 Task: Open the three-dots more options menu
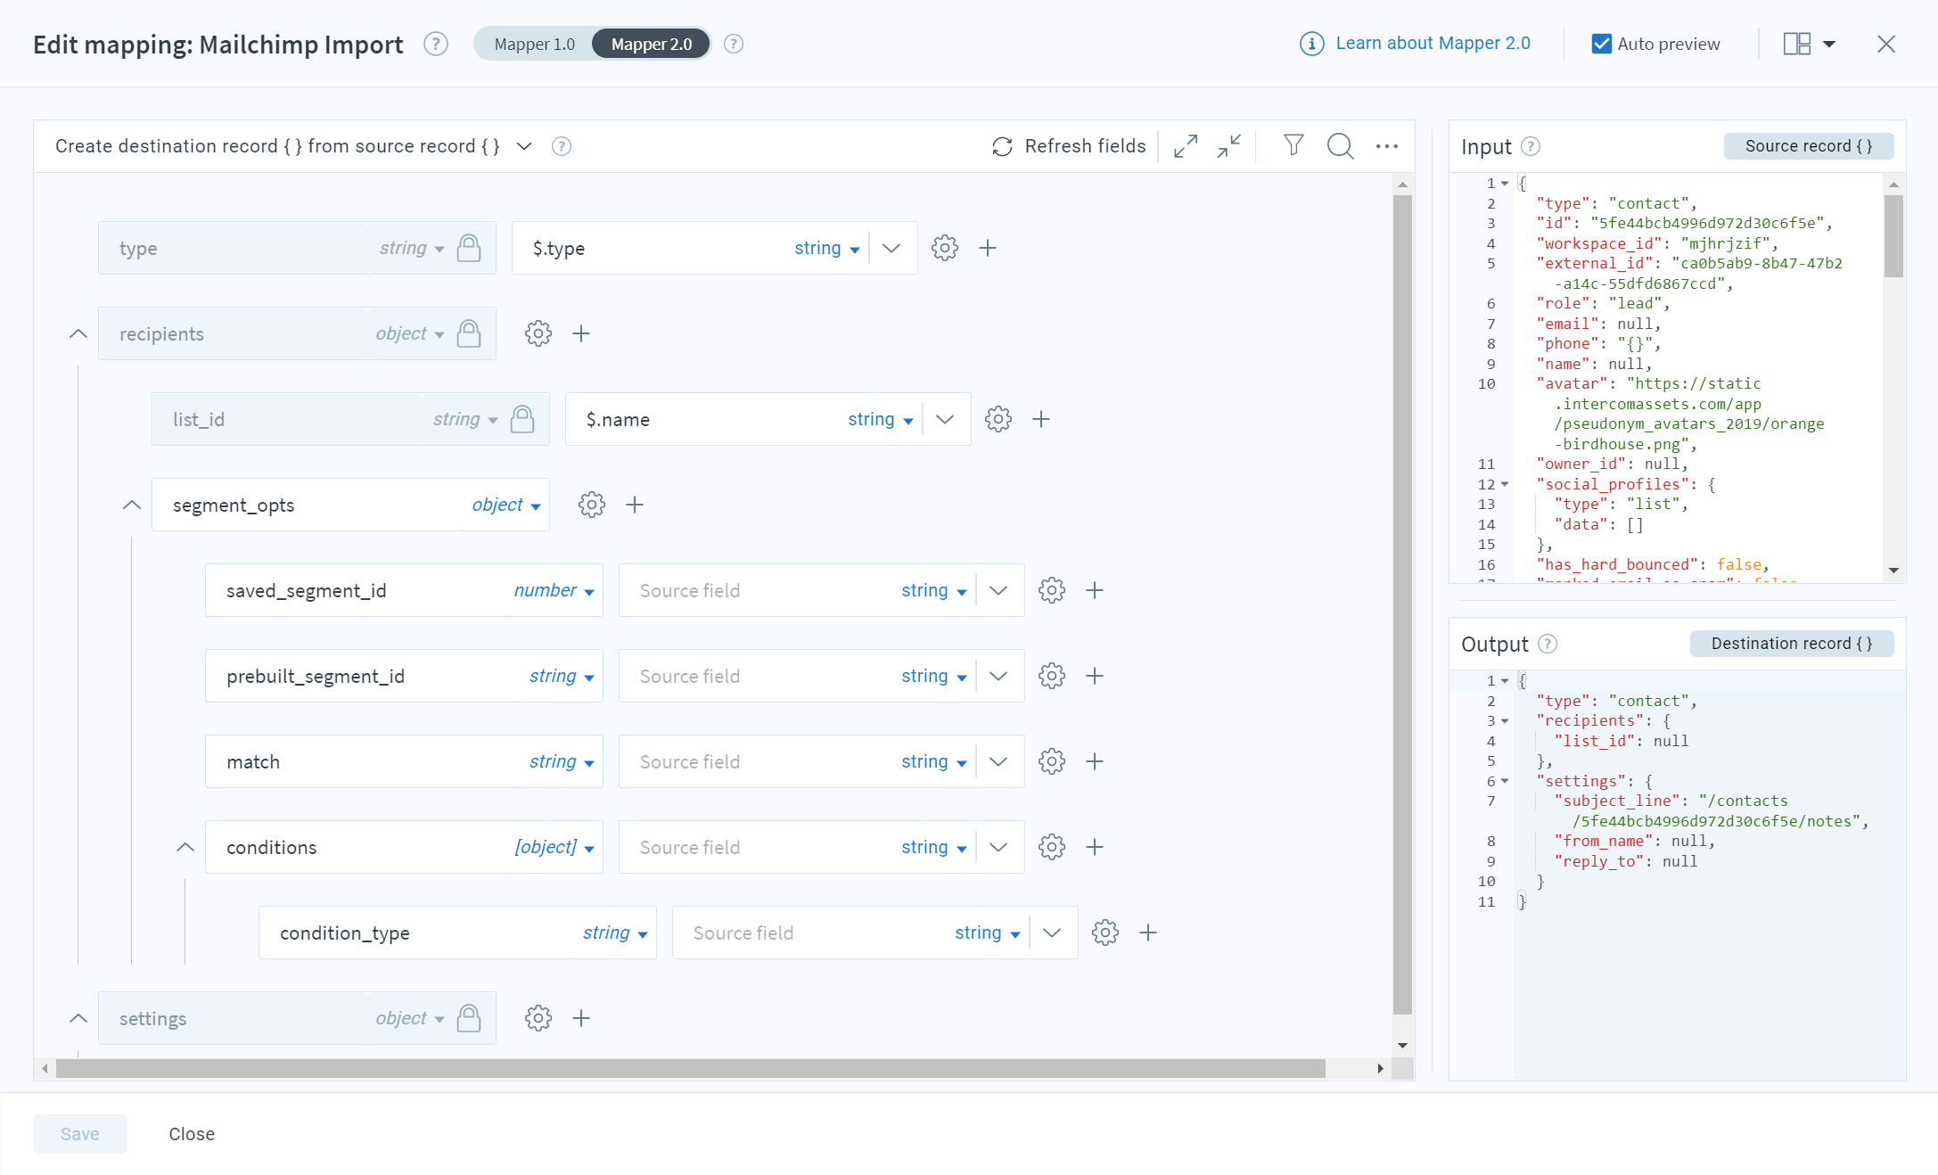(1386, 146)
